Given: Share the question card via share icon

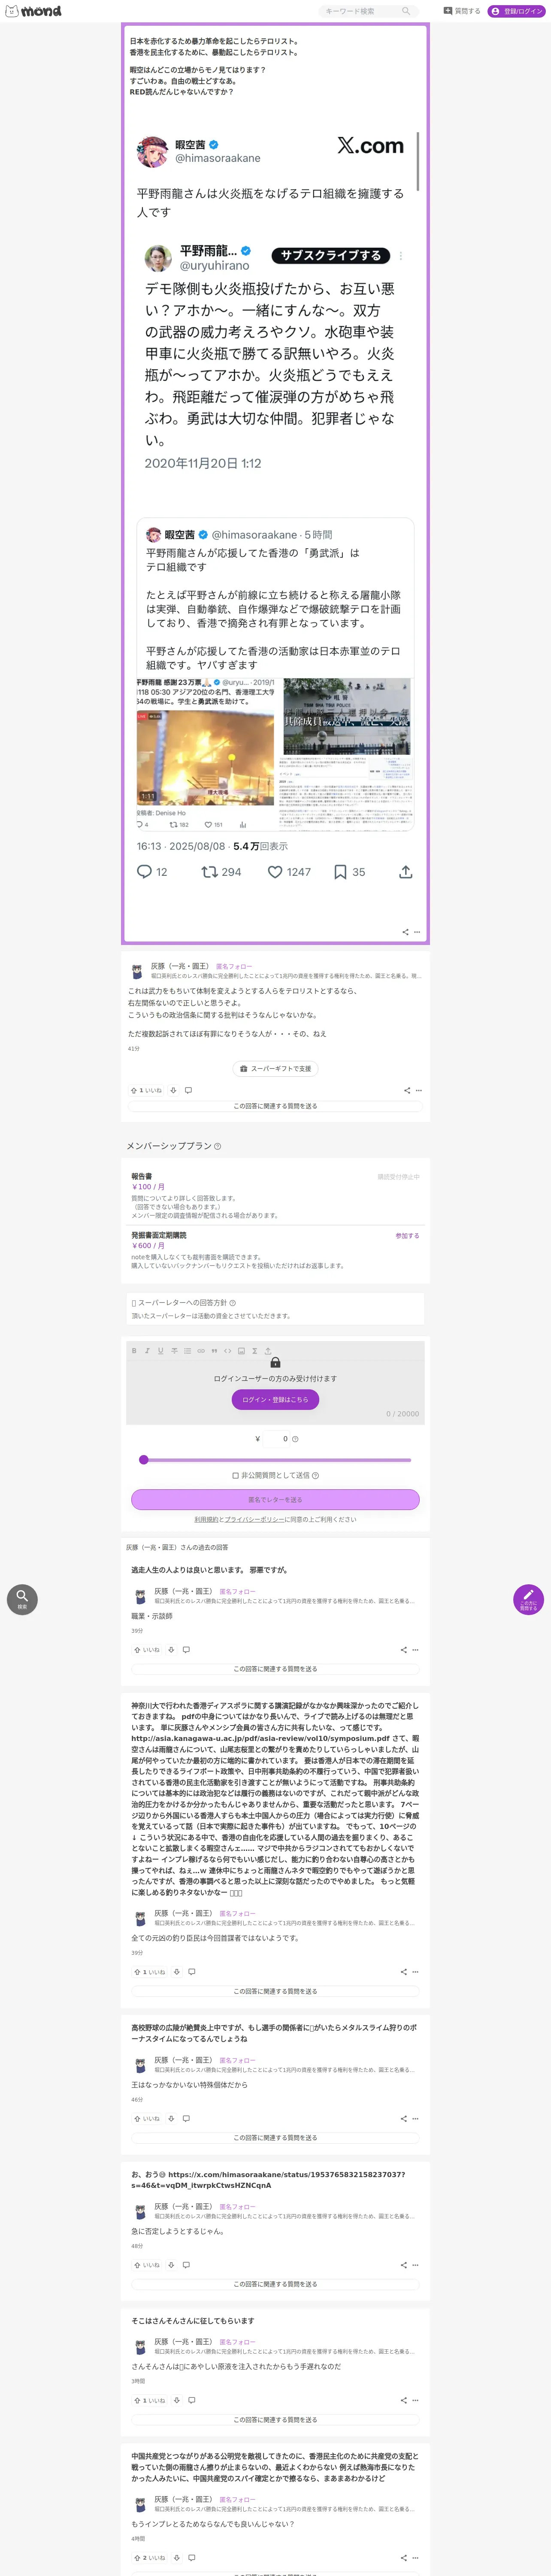Looking at the screenshot, I should coord(405,932).
